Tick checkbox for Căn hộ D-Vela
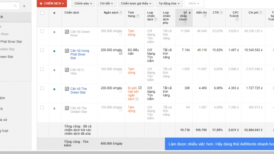The image size is (274, 154). 42,69
